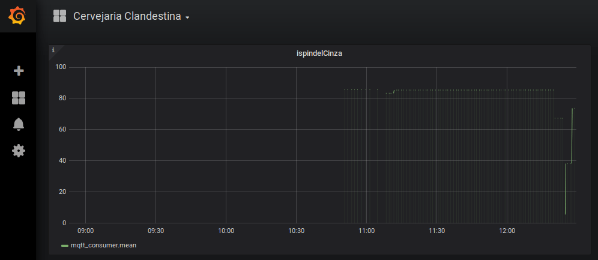Click the 0 value on the y-axis
The image size is (598, 260).
pos(64,223)
